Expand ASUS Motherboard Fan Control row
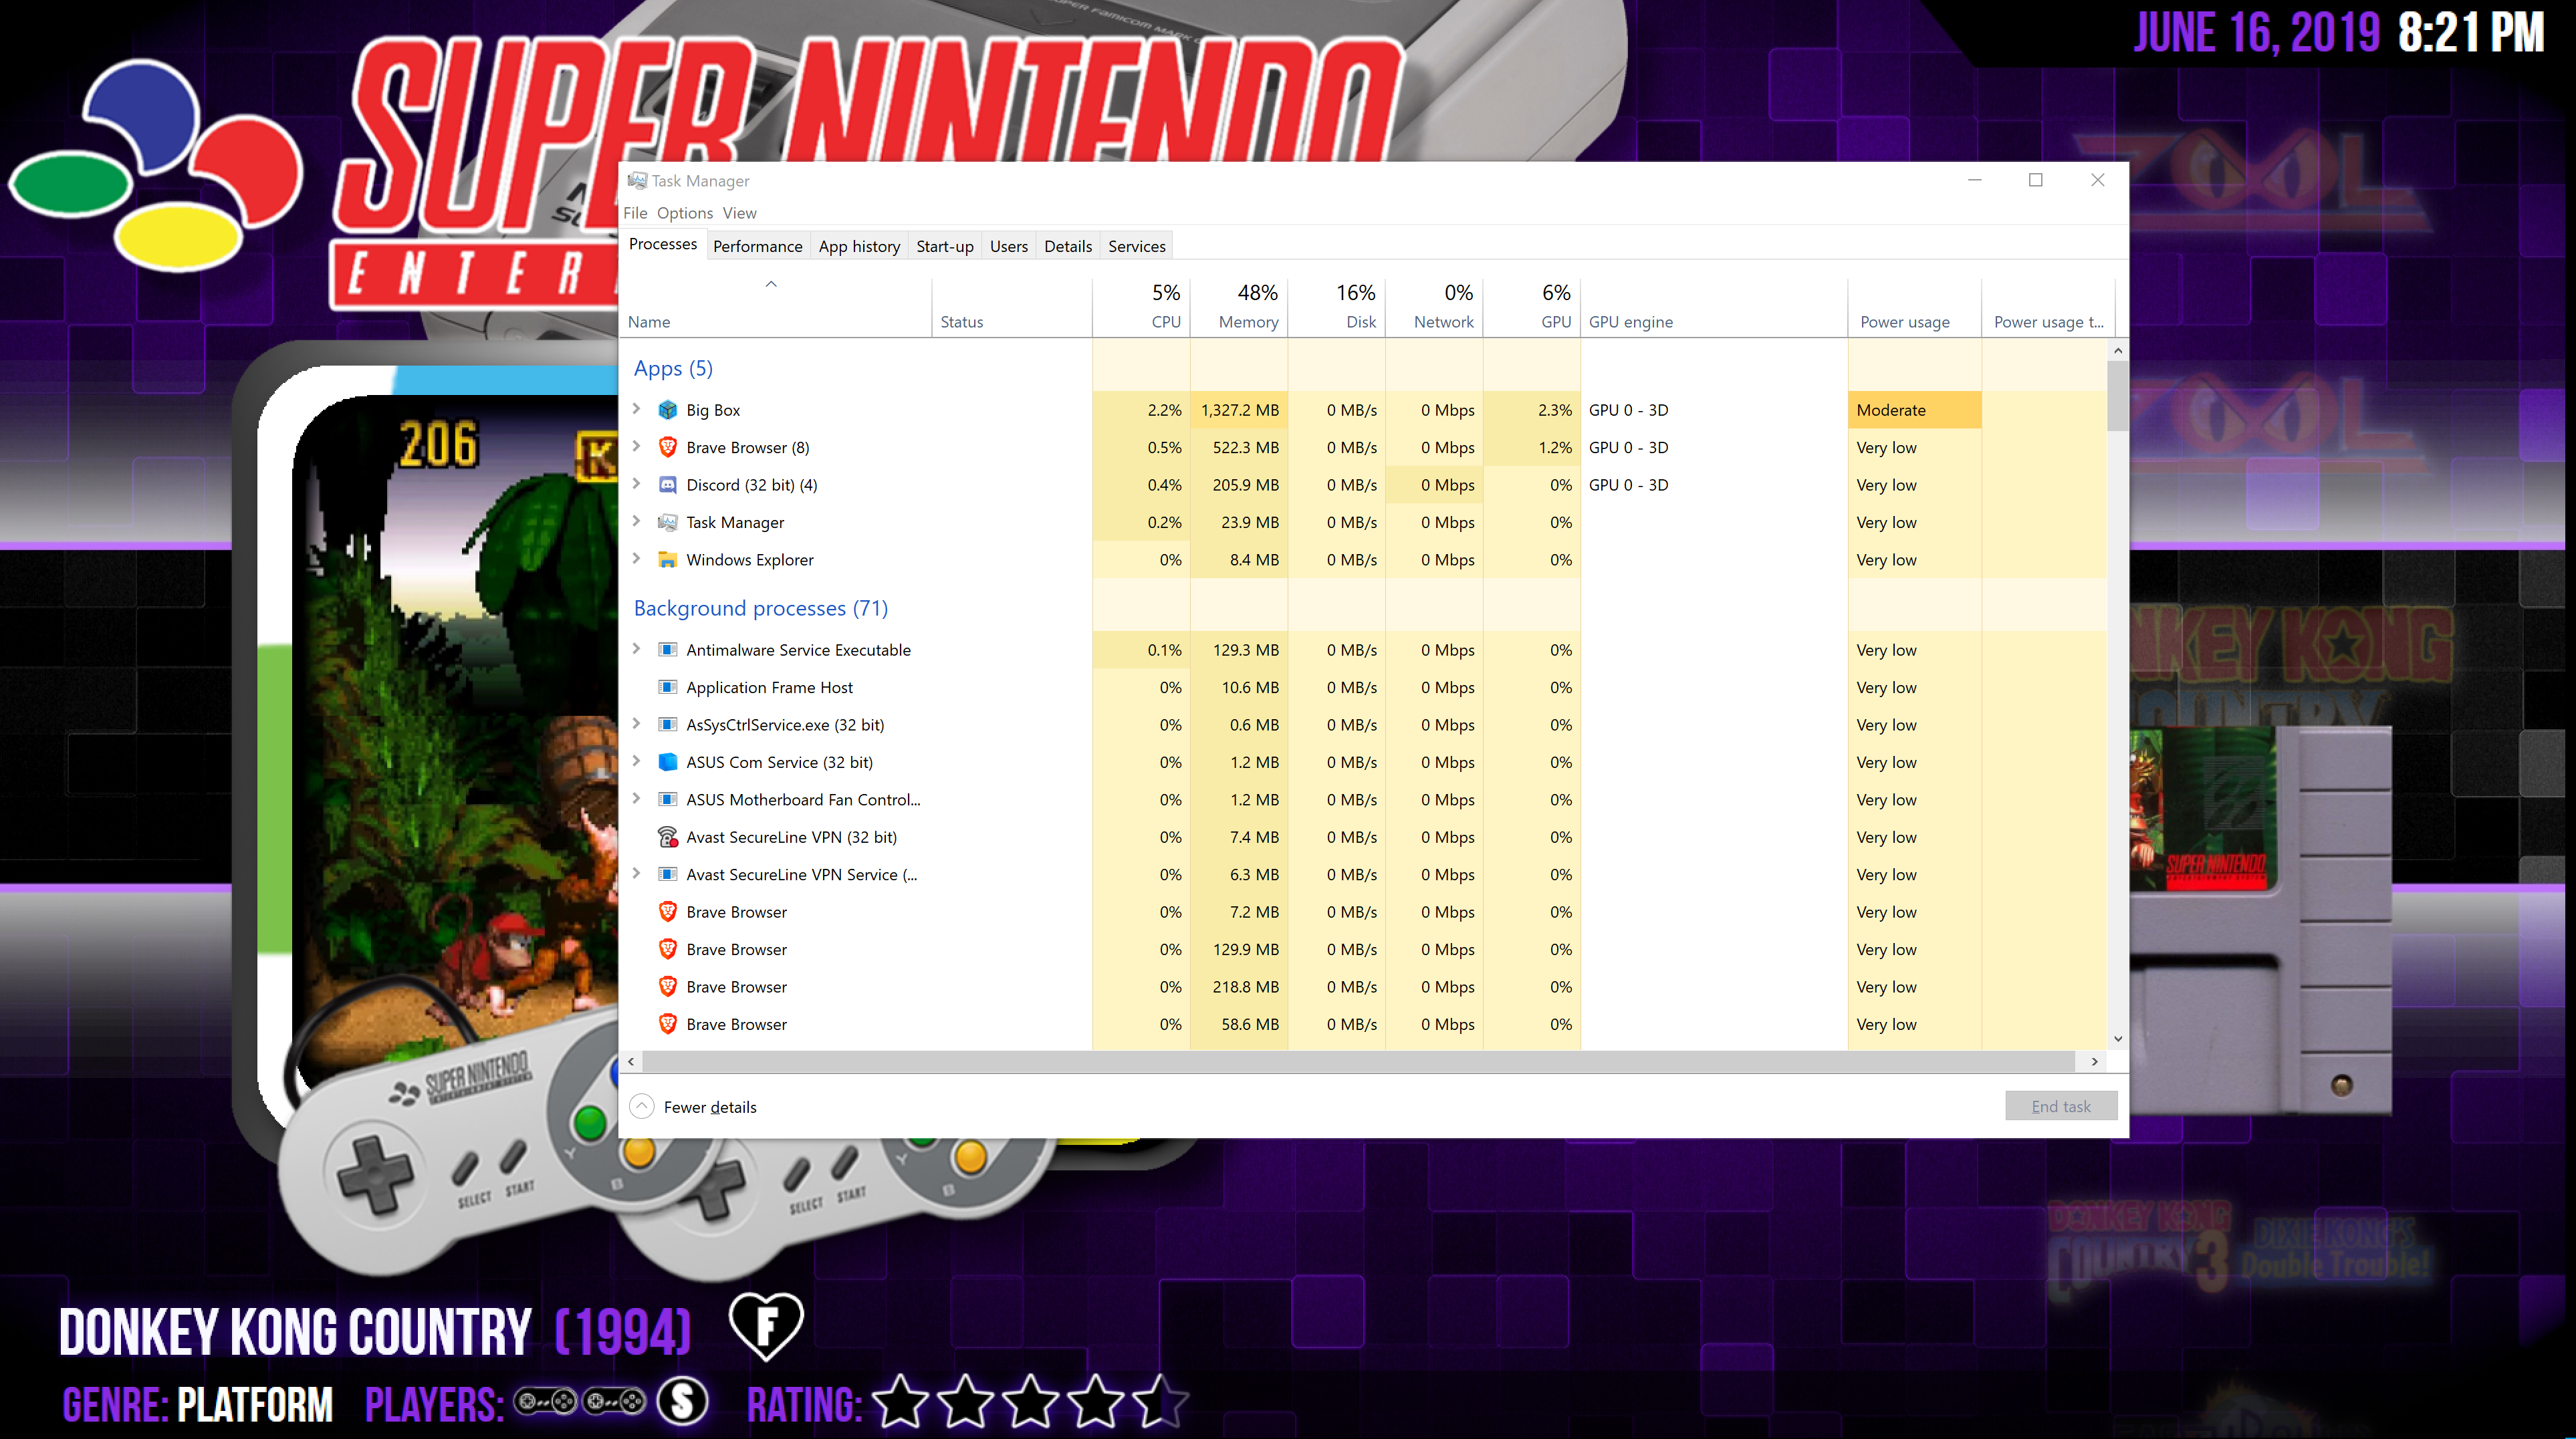Image resolution: width=2576 pixels, height=1439 pixels. (x=636, y=799)
